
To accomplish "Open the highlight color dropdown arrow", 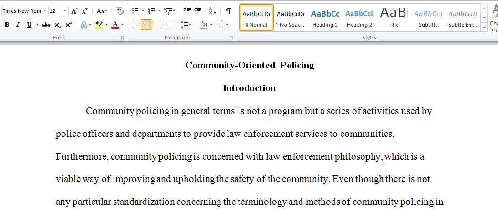I will click(106, 25).
